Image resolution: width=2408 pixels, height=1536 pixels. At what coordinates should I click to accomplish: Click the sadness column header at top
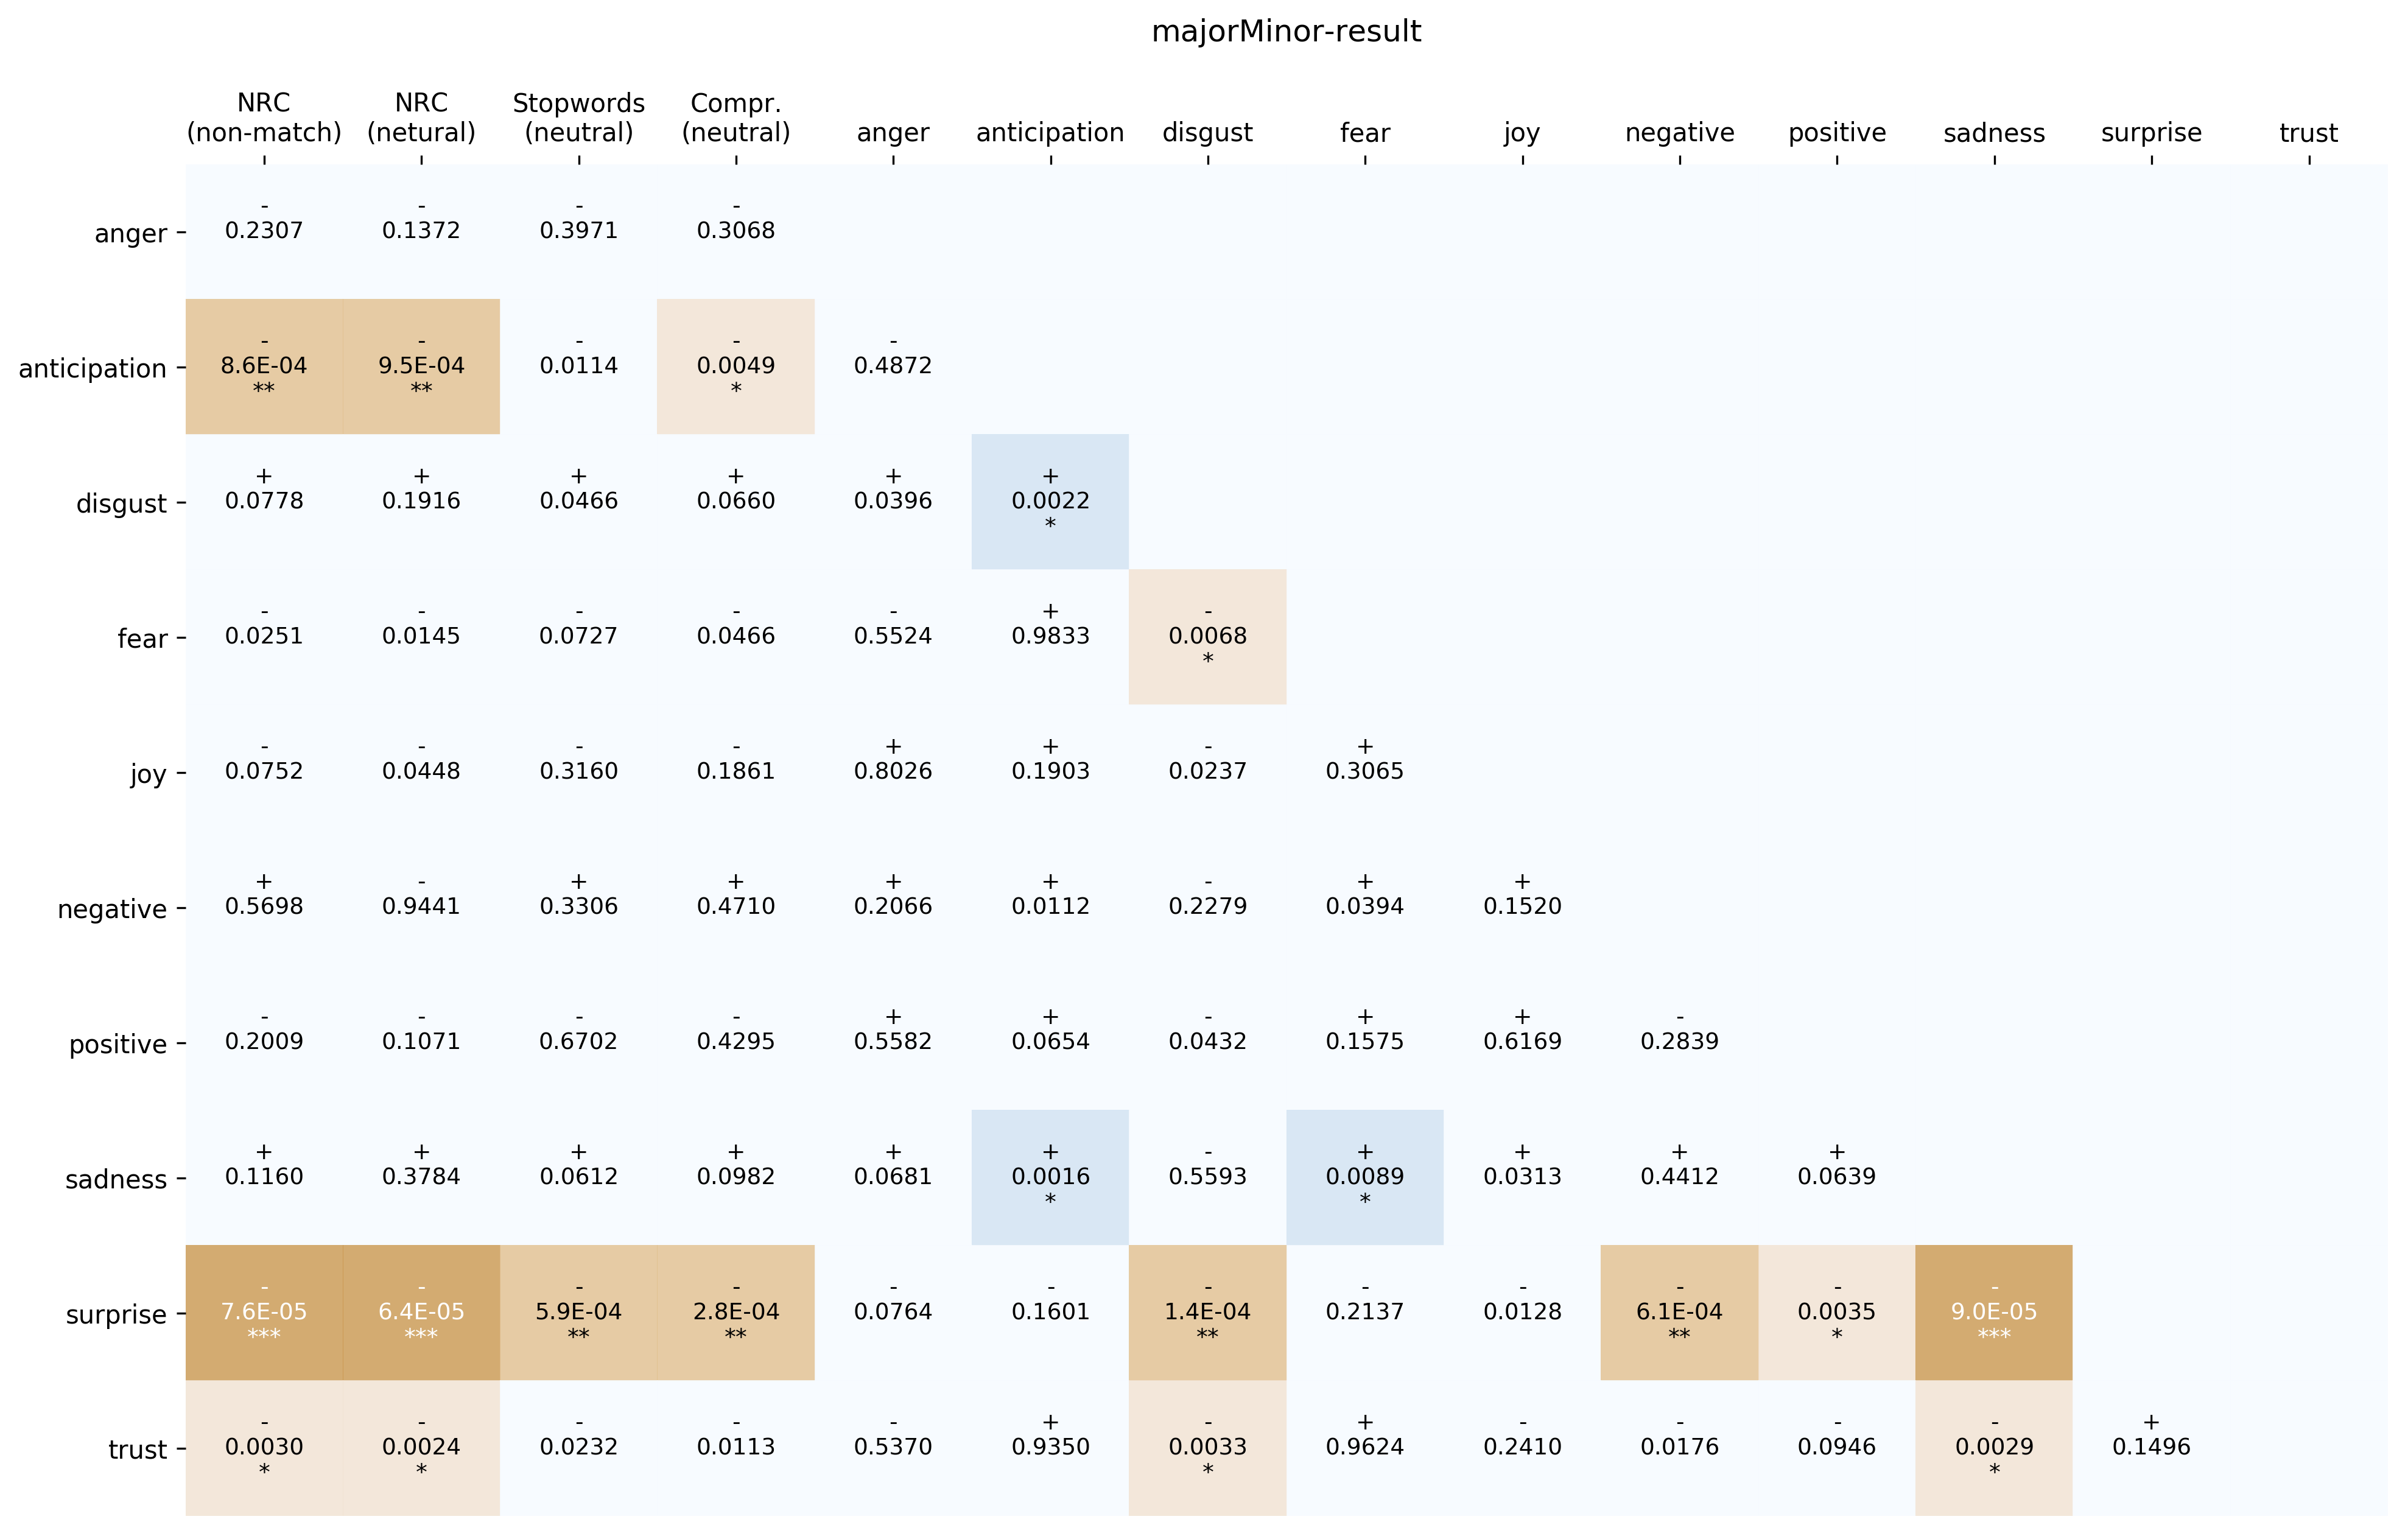pos(1994,133)
